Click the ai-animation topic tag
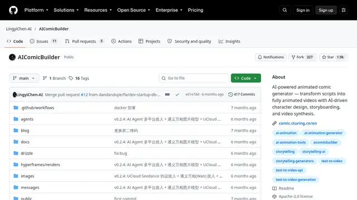Image resolution: width=357 pixels, height=200 pixels. [x=286, y=133]
